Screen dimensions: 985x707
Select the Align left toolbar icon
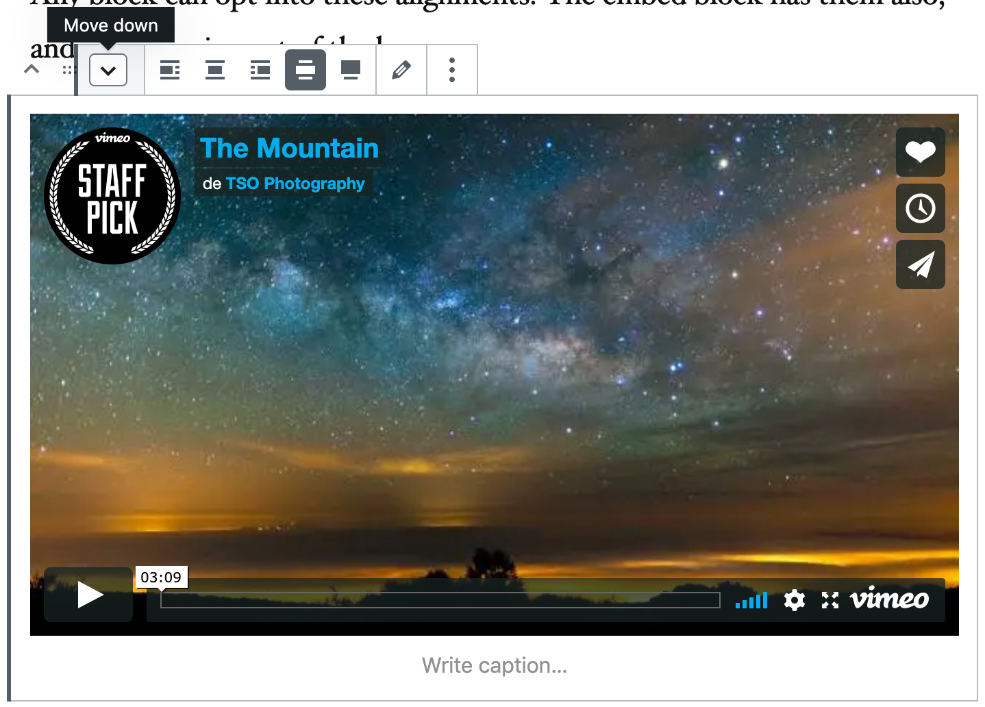coord(170,70)
